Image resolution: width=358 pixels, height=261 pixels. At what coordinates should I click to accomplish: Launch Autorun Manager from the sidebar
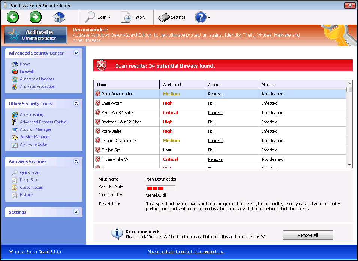(x=36, y=129)
